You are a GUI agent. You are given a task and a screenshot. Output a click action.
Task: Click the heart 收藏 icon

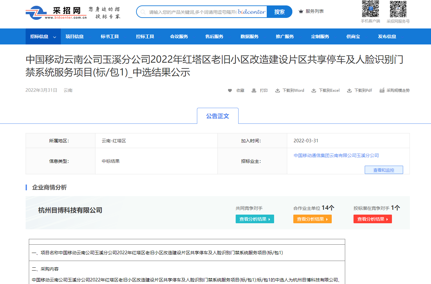point(230,91)
